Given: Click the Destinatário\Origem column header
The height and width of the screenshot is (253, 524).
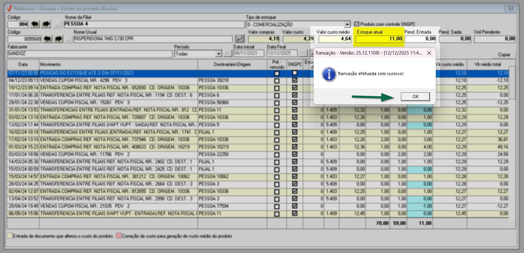Looking at the screenshot, I should coord(232,64).
